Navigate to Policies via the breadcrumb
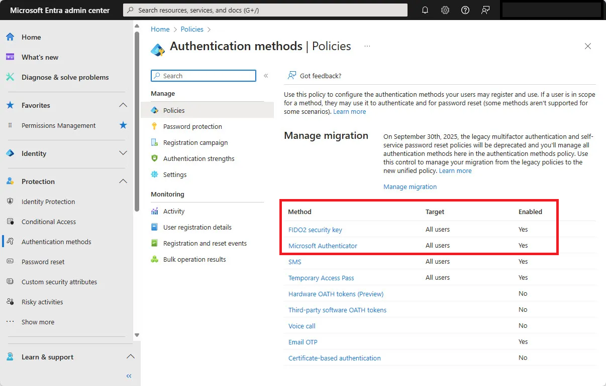The image size is (606, 386). click(191, 29)
